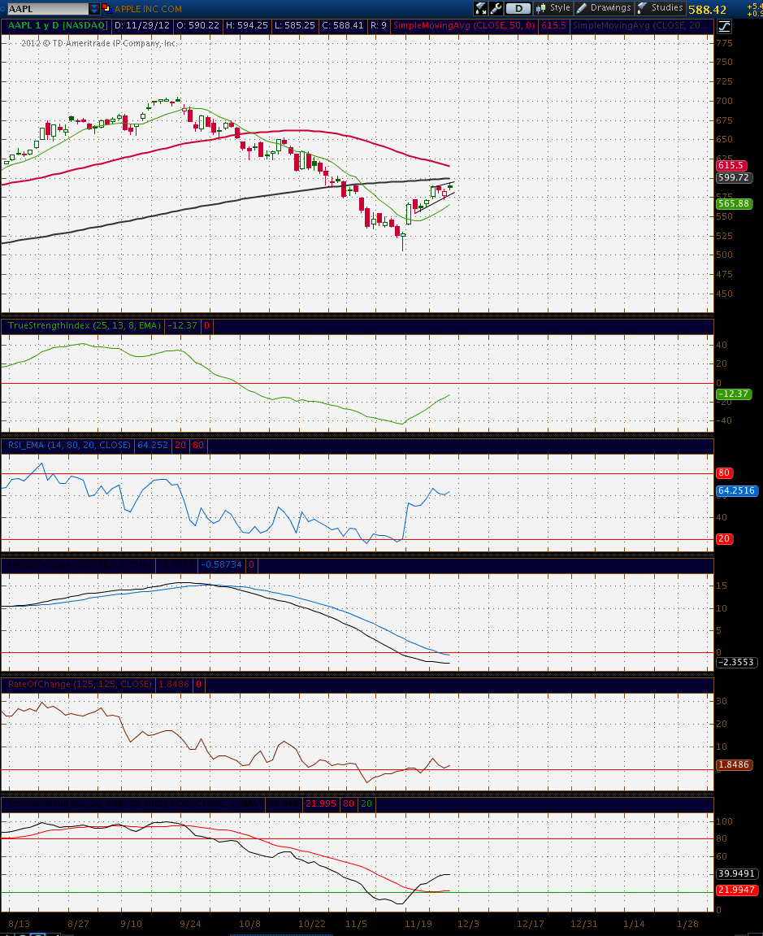
Task: Open the Drawings pencil menu
Action: 604,8
